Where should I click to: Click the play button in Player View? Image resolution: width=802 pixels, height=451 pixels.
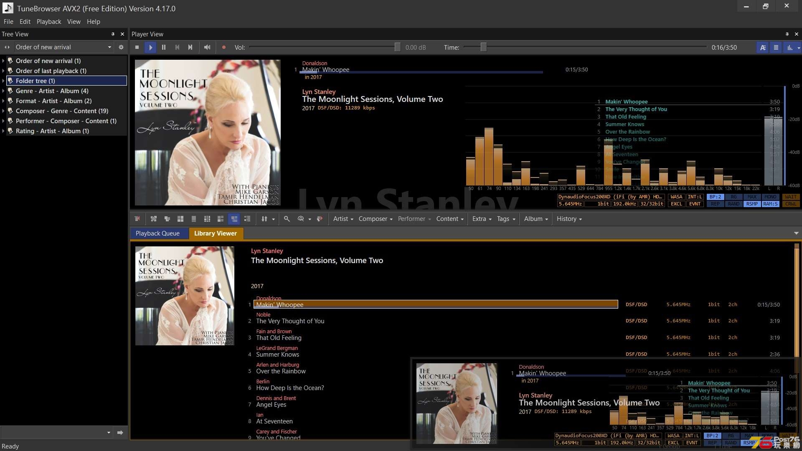pyautogui.click(x=150, y=48)
